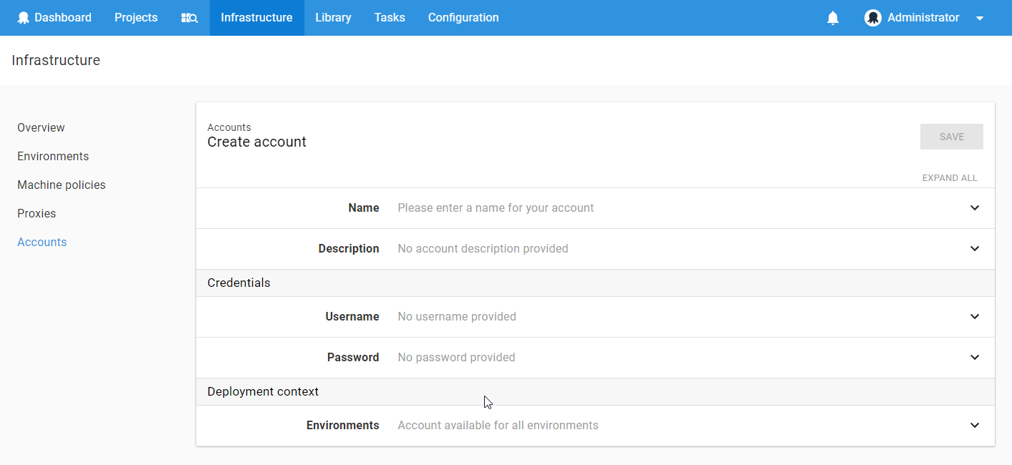Open Overview in the sidebar
Viewport: 1012px width, 465px height.
coord(41,128)
